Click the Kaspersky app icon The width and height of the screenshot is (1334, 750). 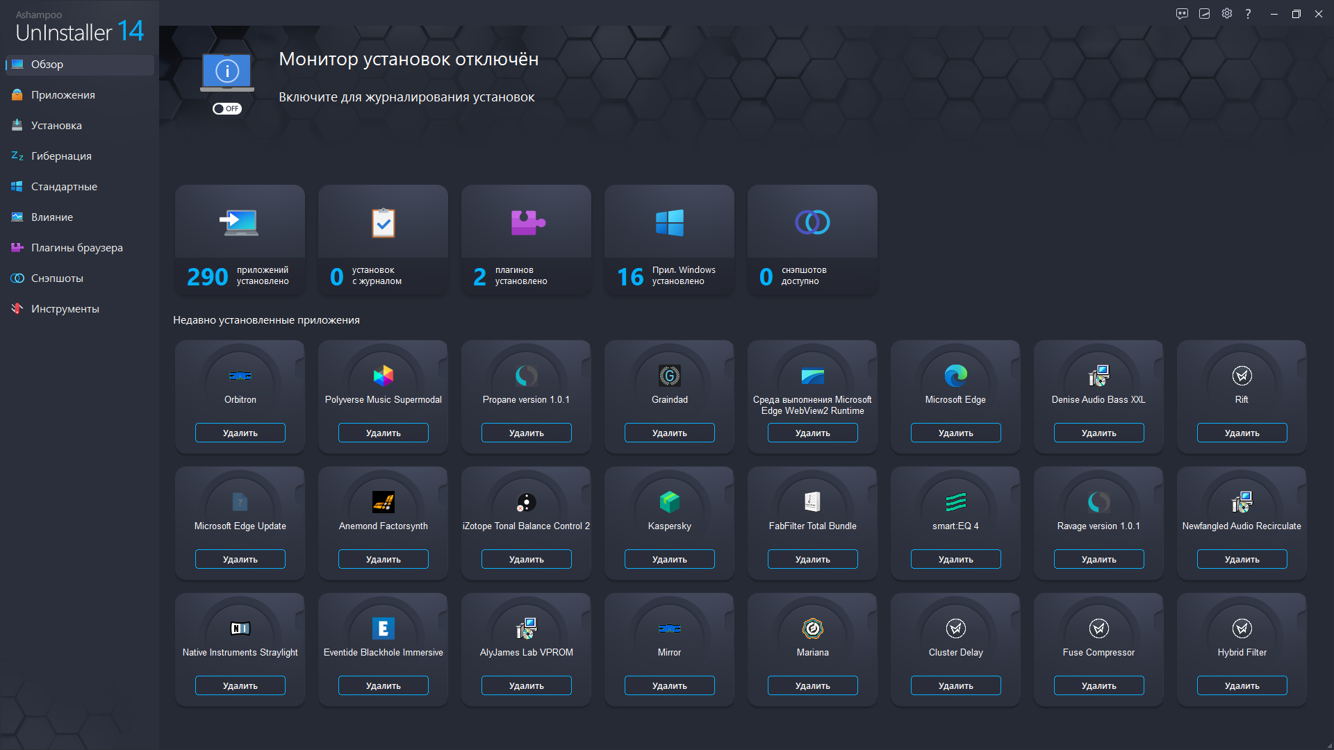coord(669,502)
